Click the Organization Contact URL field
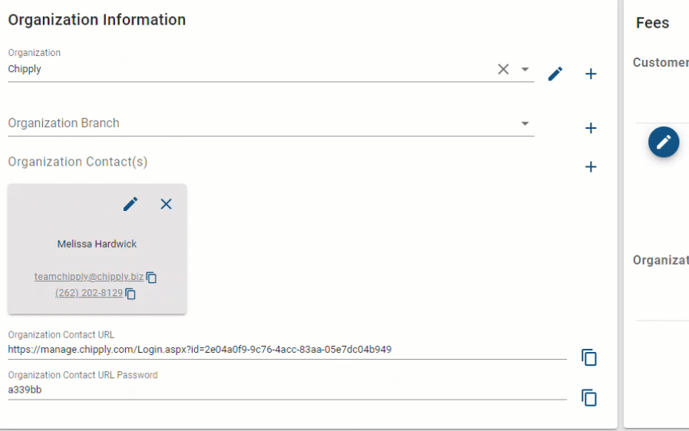Screen dimensions: 689x431 pos(288,350)
